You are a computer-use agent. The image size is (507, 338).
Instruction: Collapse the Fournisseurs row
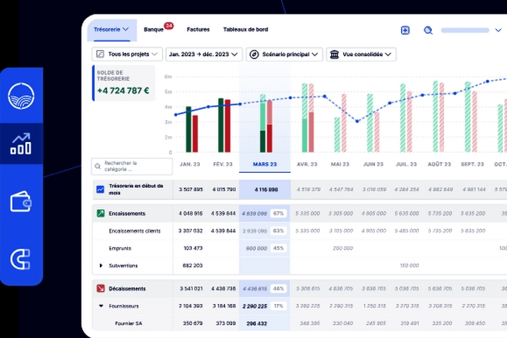[x=101, y=306]
